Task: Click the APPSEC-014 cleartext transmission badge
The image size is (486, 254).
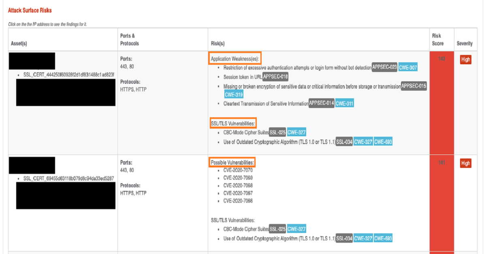Action: click(322, 104)
